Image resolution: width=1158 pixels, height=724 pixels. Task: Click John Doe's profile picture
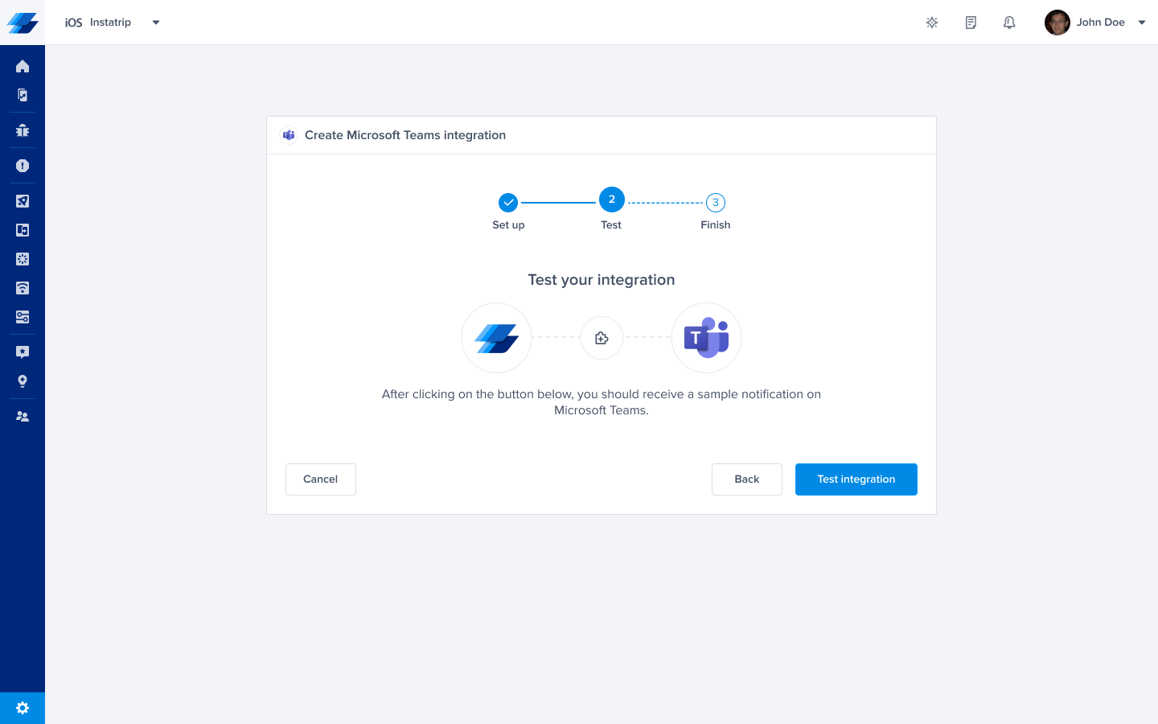click(x=1057, y=22)
